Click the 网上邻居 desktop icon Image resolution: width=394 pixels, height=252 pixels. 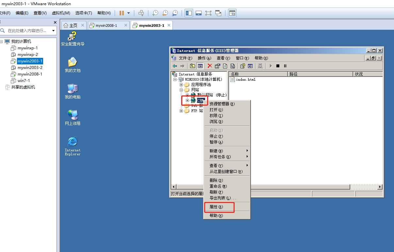pyautogui.click(x=73, y=118)
